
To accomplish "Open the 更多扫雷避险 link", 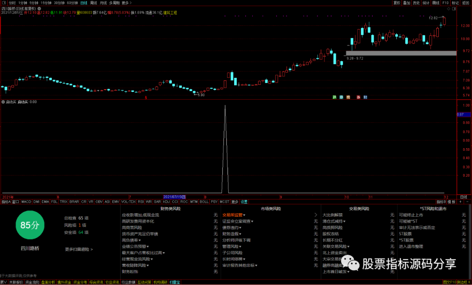I will 79,249.
